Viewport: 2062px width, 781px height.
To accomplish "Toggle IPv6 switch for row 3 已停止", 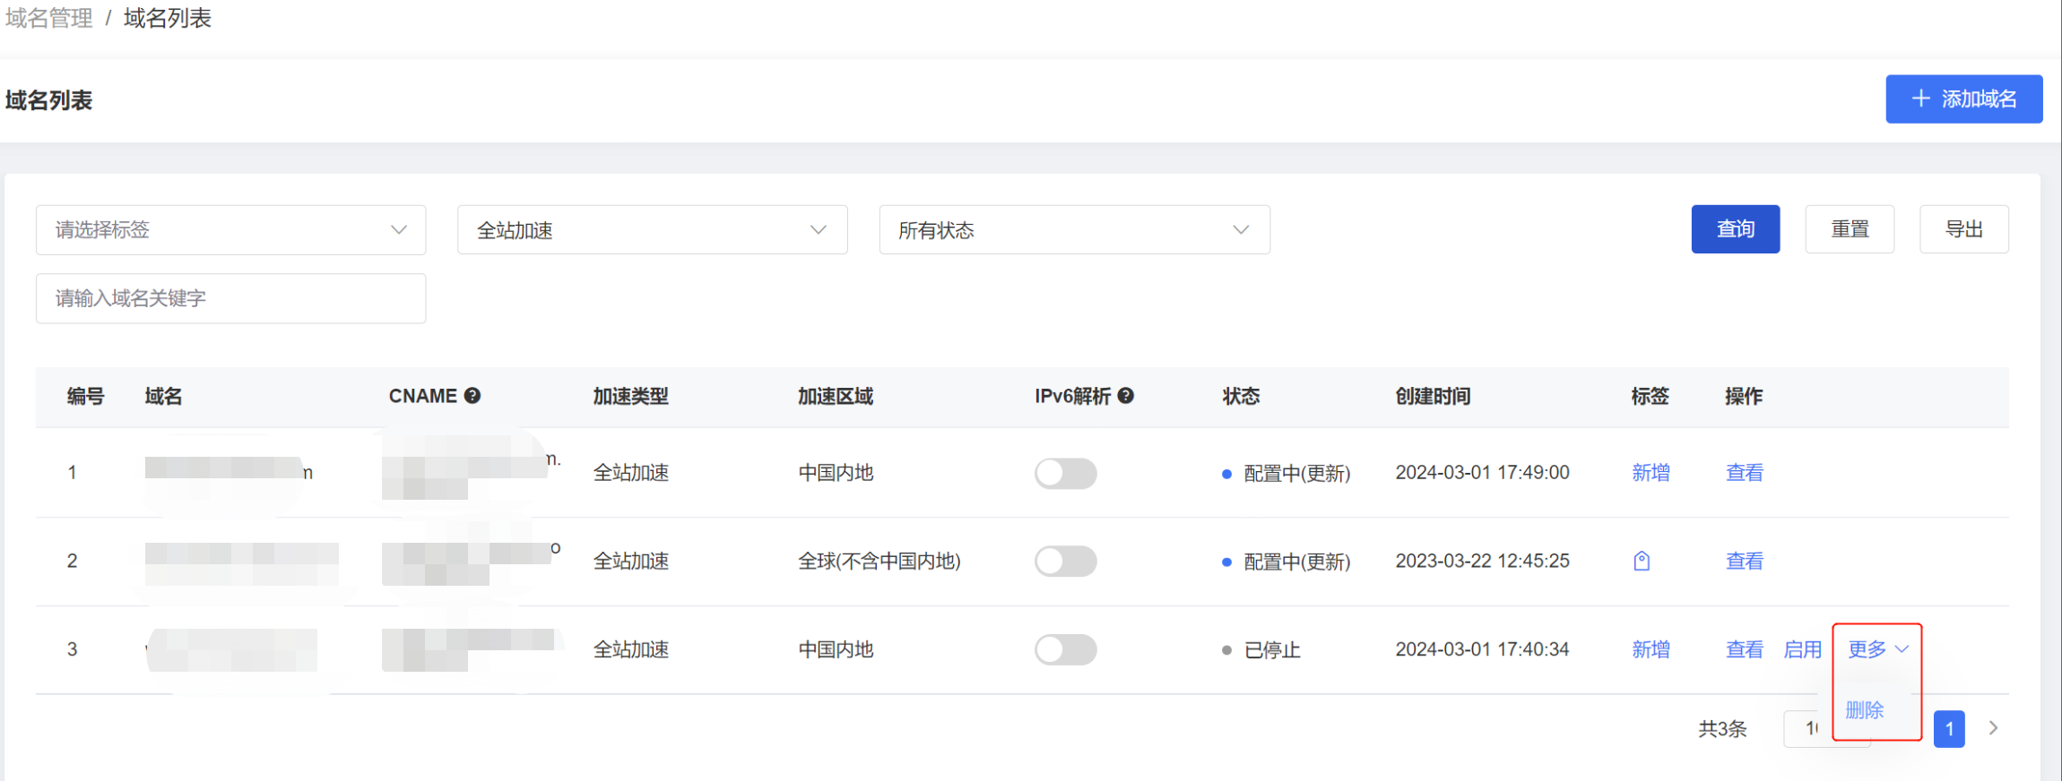I will pos(1066,649).
